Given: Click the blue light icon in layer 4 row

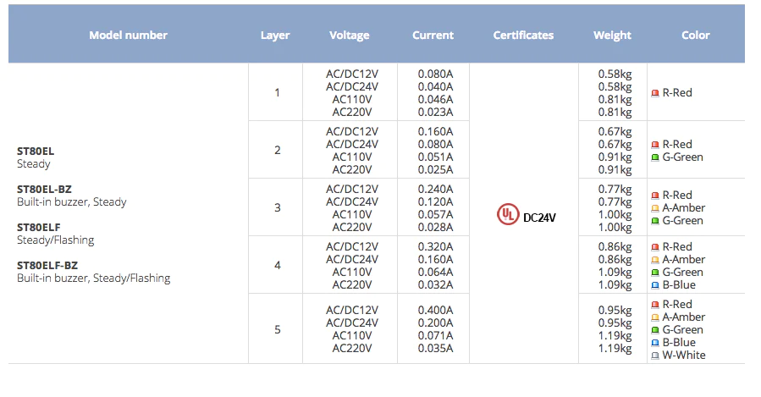Looking at the screenshot, I should [x=654, y=285].
